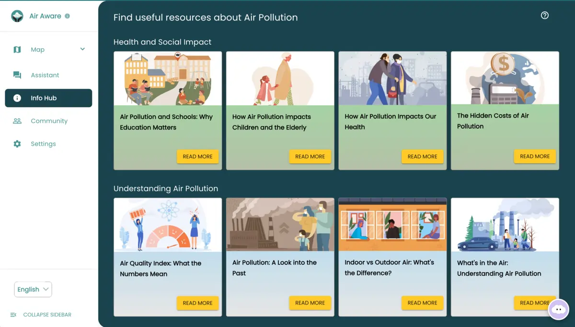Viewport: 575px width, 327px height.
Task: Click the Map icon in sidebar
Action: pyautogui.click(x=17, y=50)
